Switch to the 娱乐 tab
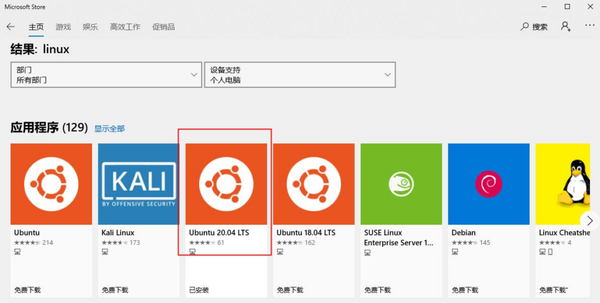This screenshot has height=303, width=600. click(x=90, y=27)
